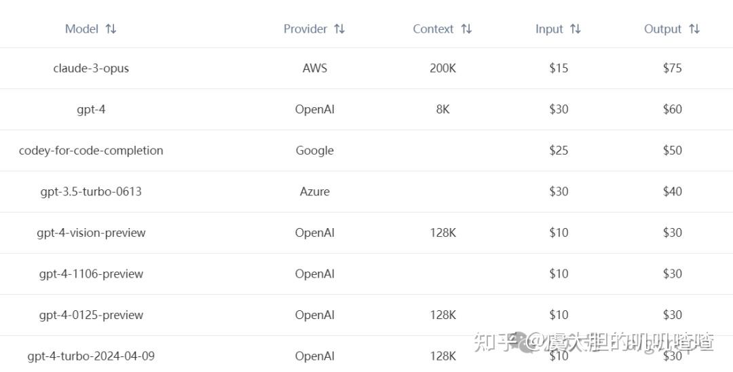
Task: Click the Input column header label
Action: tap(549, 29)
